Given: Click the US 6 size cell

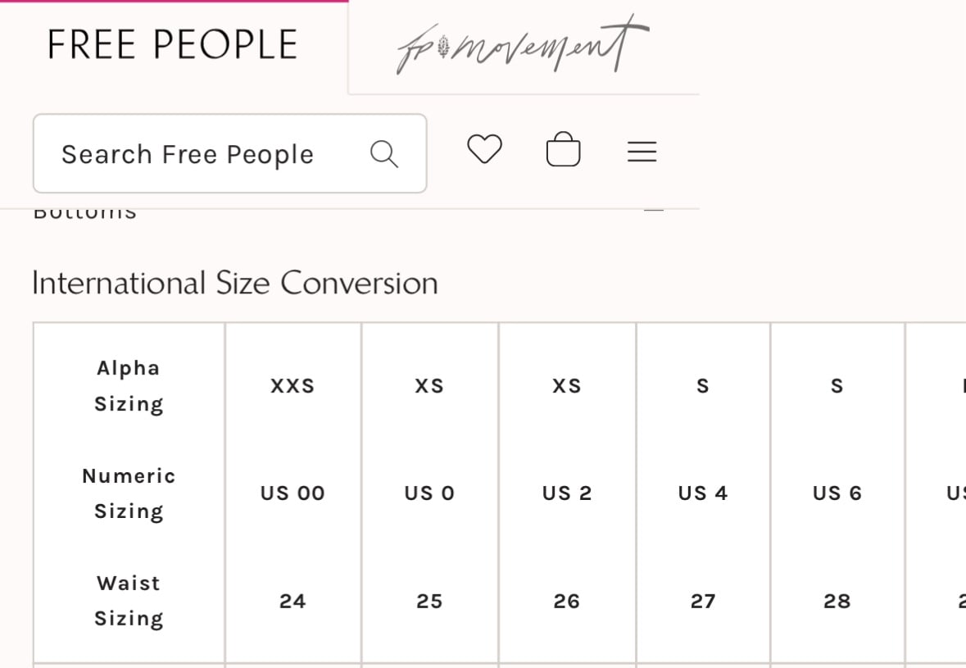Looking at the screenshot, I should pyautogui.click(x=837, y=493).
